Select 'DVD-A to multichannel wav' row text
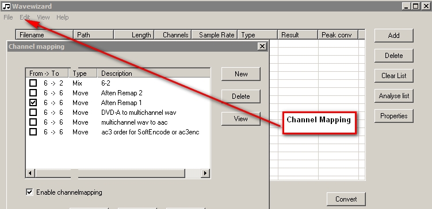432x209 pixels. (x=139, y=113)
